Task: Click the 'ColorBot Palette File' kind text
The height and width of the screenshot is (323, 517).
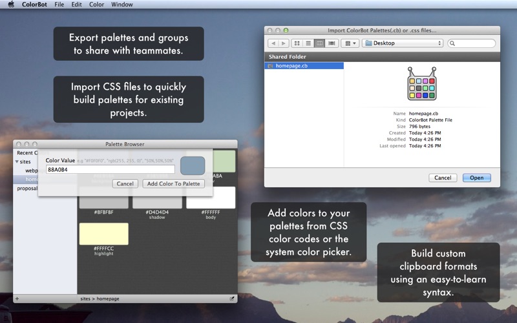Action: pos(430,120)
